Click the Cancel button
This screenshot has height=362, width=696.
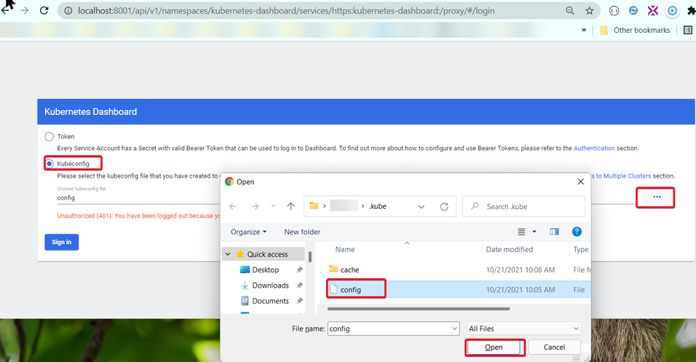(555, 347)
